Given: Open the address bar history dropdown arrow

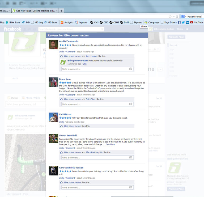Looking at the screenshot, I should 173,16.
